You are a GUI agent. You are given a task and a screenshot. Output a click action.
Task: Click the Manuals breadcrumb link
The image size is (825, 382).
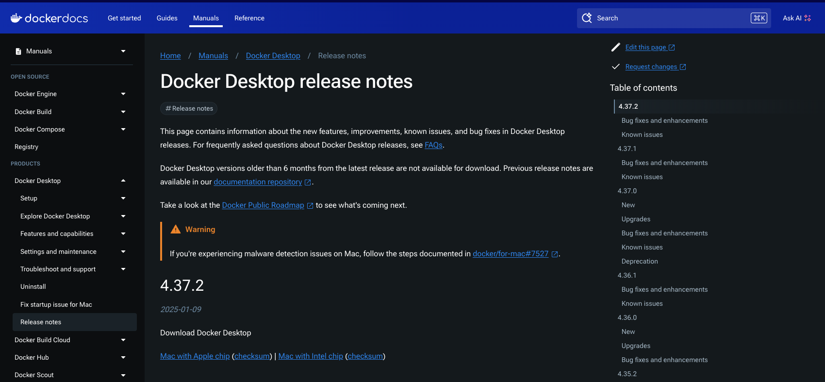click(x=213, y=56)
